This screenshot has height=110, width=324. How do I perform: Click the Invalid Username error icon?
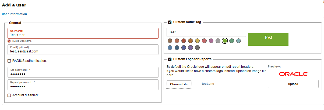click(9, 41)
